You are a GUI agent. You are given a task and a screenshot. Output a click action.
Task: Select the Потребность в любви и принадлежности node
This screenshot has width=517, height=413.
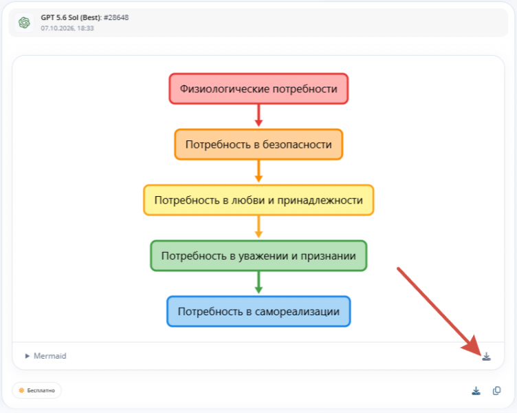(x=258, y=200)
